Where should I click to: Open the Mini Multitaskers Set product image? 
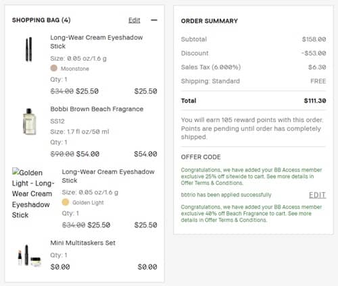coord(29,256)
